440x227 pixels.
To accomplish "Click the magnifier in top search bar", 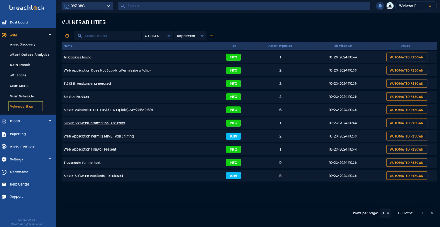I will pyautogui.click(x=122, y=6).
